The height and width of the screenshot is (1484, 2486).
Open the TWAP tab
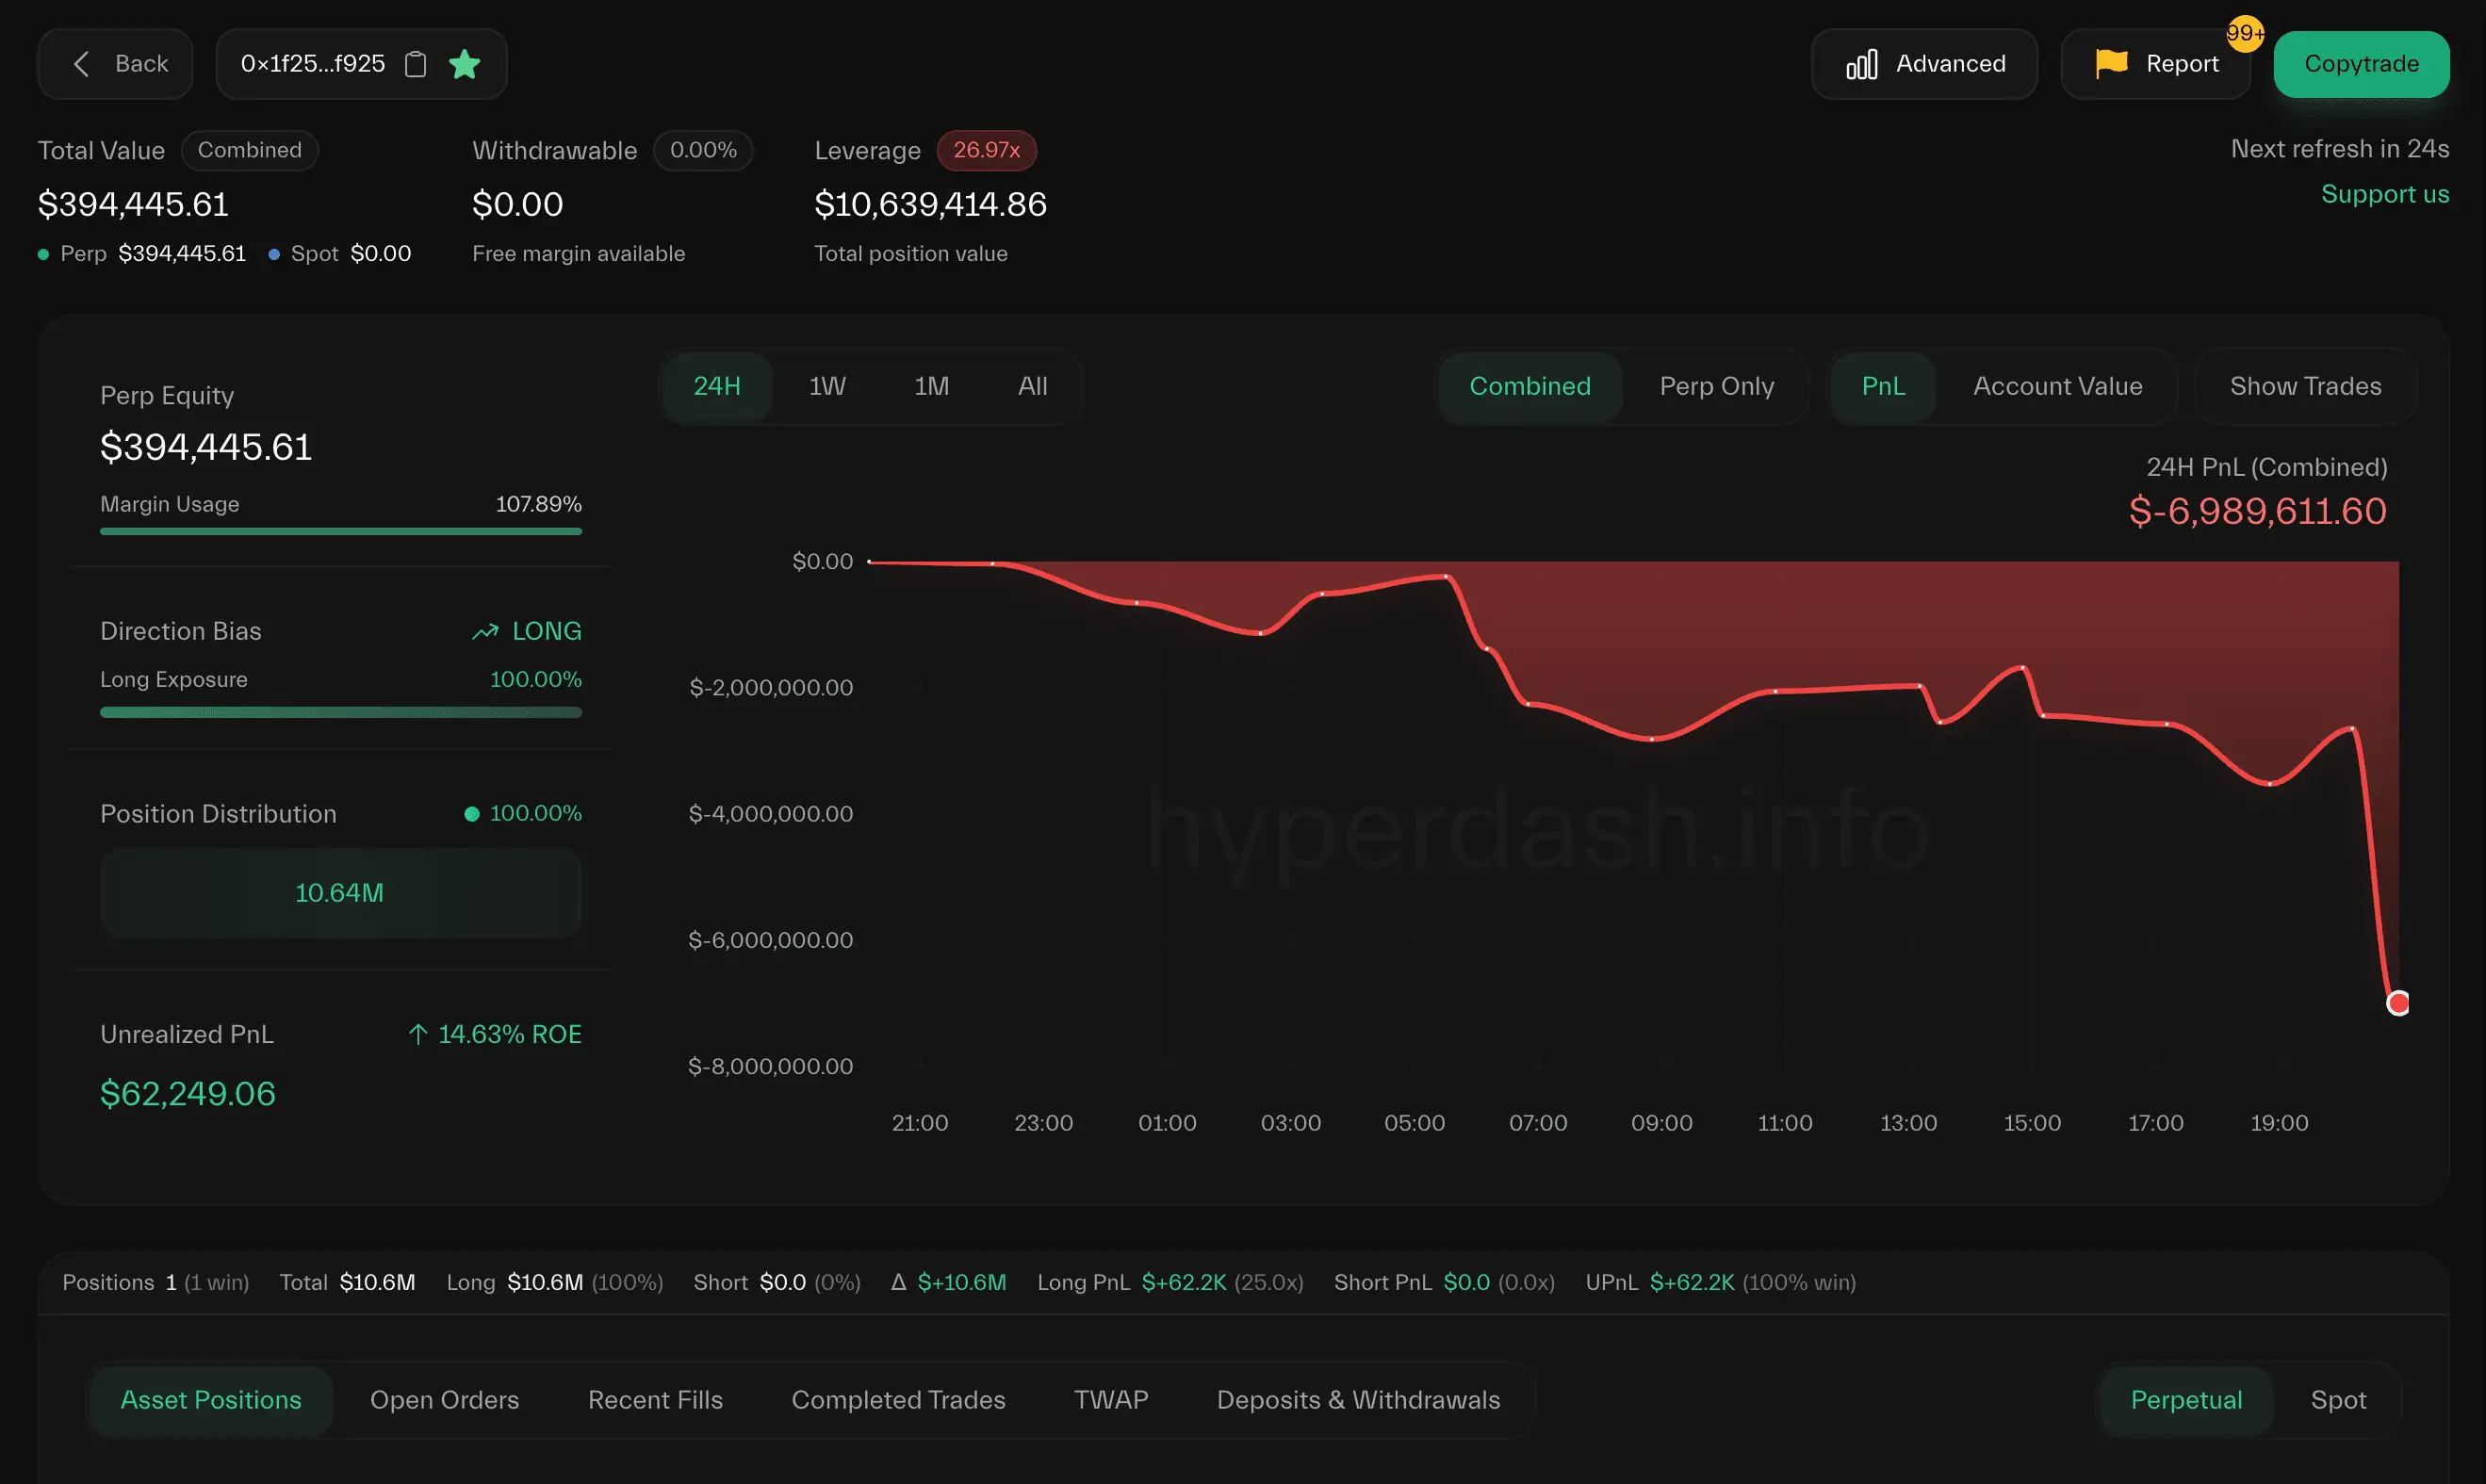1111,1400
